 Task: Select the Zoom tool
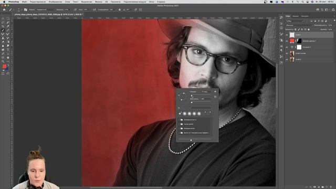click(3, 61)
